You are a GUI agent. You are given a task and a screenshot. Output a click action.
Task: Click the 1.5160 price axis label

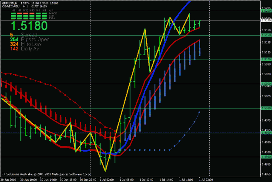click(266, 30)
